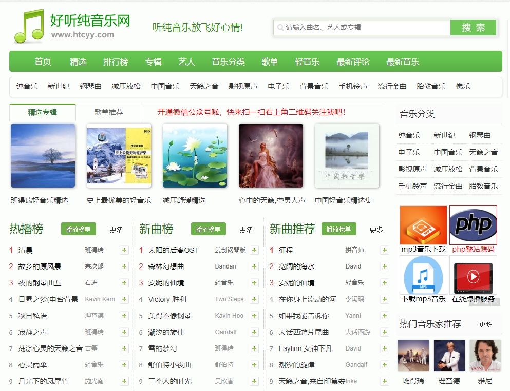The width and height of the screenshot is (510, 391).
Task: Open 减压舒缓精选 lotus album thumbnail
Action: (195, 156)
